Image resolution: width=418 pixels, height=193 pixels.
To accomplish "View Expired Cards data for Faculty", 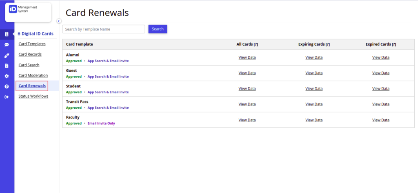I will pos(381,120).
